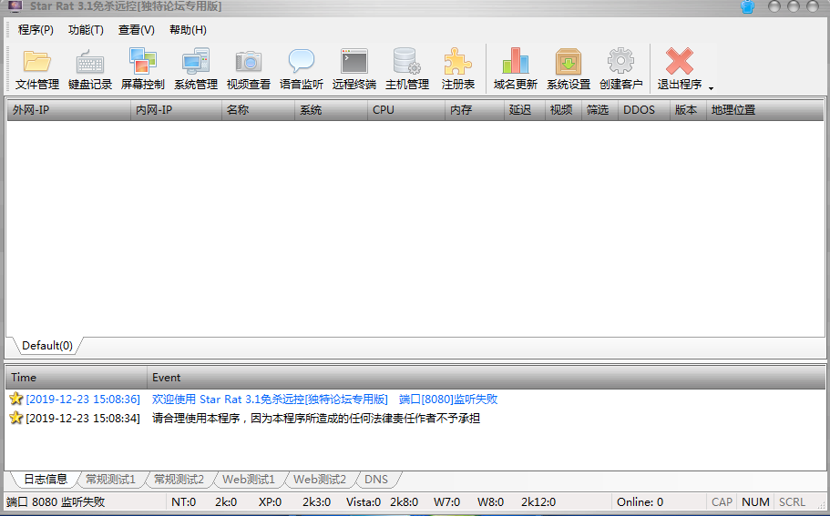The height and width of the screenshot is (516, 830).
Task: Select the 欢迎使用 Star Rat log entry
Action: click(x=324, y=400)
